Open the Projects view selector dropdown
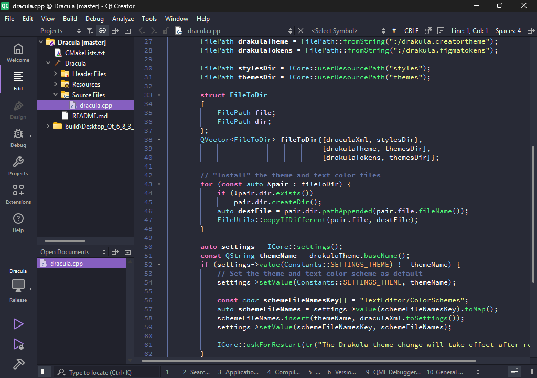 tap(60, 31)
